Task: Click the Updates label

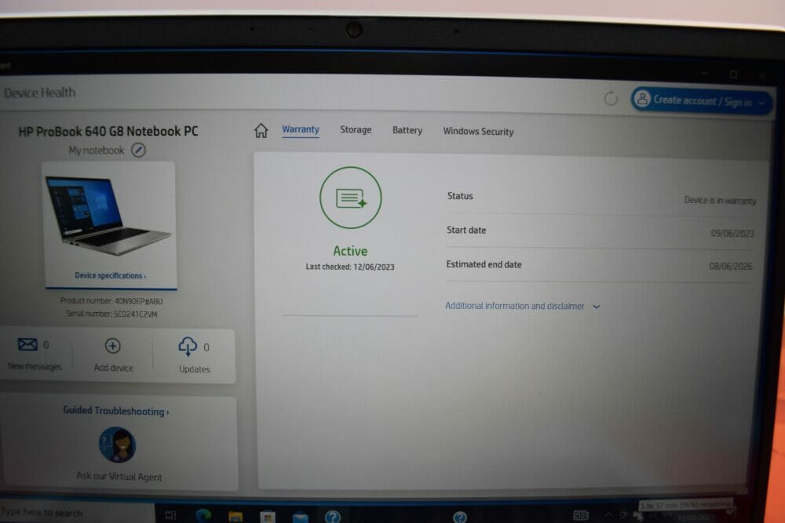Action: click(x=194, y=369)
